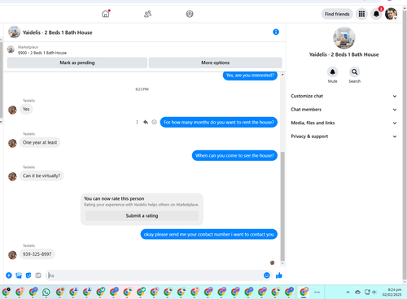Click the 8:23 PM timestamp in chat

142,89
